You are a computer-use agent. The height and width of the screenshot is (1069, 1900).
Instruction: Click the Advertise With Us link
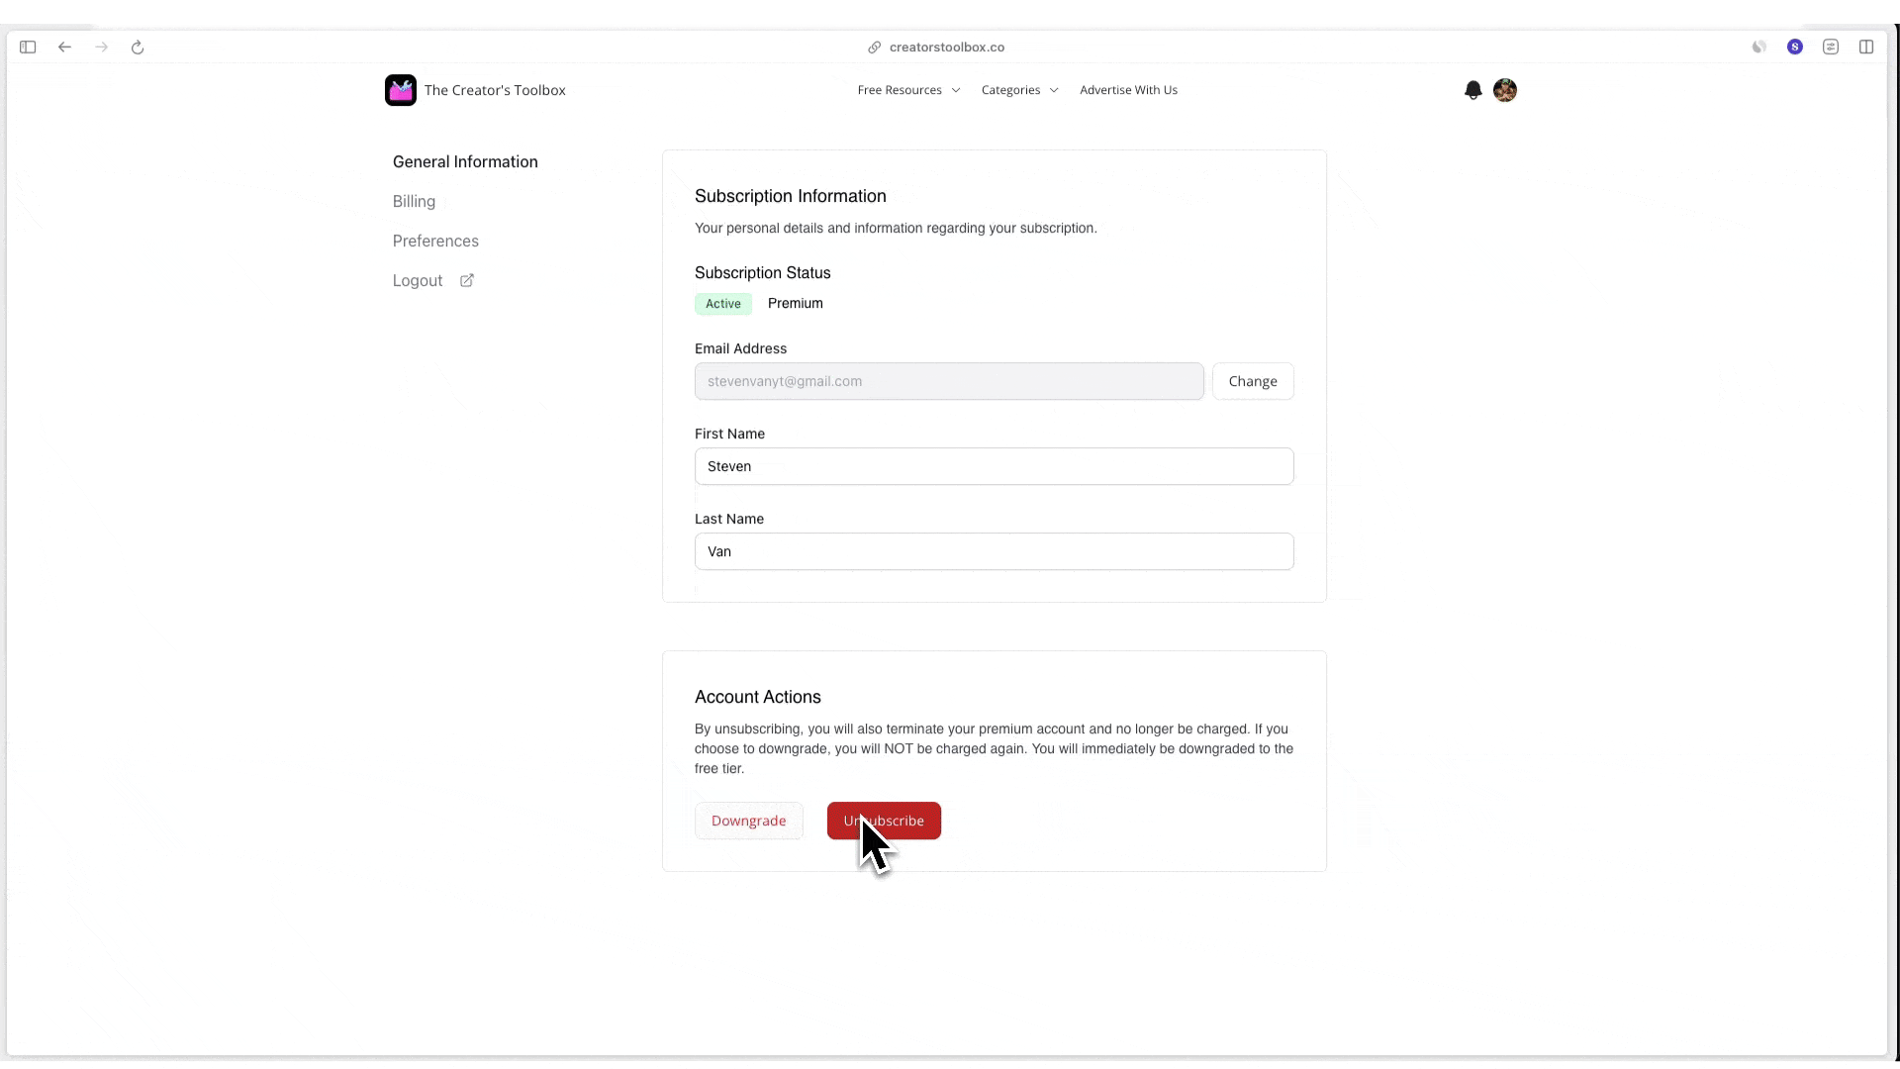pyautogui.click(x=1128, y=90)
